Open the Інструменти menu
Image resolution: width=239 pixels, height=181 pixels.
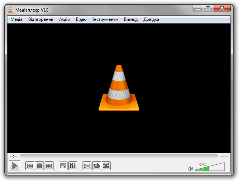pyautogui.click(x=105, y=19)
